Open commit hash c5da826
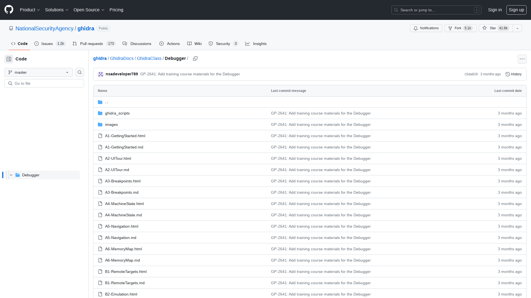Image resolution: width=531 pixels, height=298 pixels. (x=471, y=74)
